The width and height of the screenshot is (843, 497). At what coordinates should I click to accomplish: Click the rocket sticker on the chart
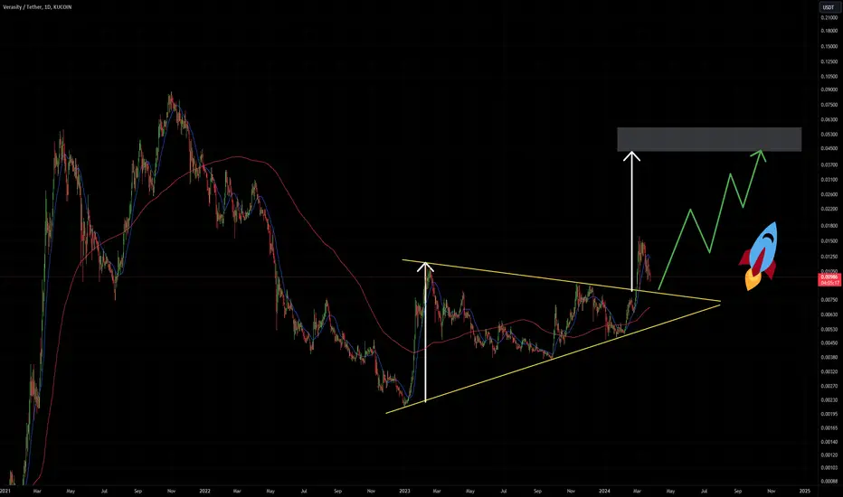point(759,257)
